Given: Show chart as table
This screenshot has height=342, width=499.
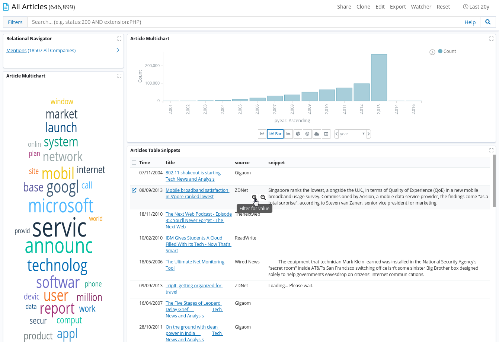Looking at the screenshot, I should pos(326,134).
